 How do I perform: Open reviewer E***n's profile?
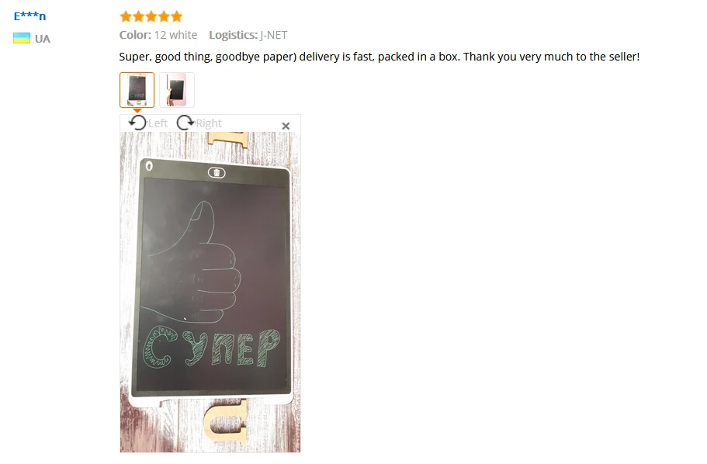29,16
